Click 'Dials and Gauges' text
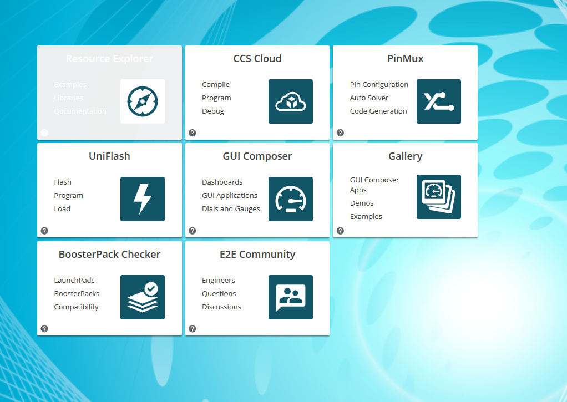Screen dimensions: 567x402 (x=231, y=209)
